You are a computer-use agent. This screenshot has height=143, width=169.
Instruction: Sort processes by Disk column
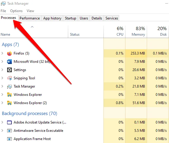(158, 32)
